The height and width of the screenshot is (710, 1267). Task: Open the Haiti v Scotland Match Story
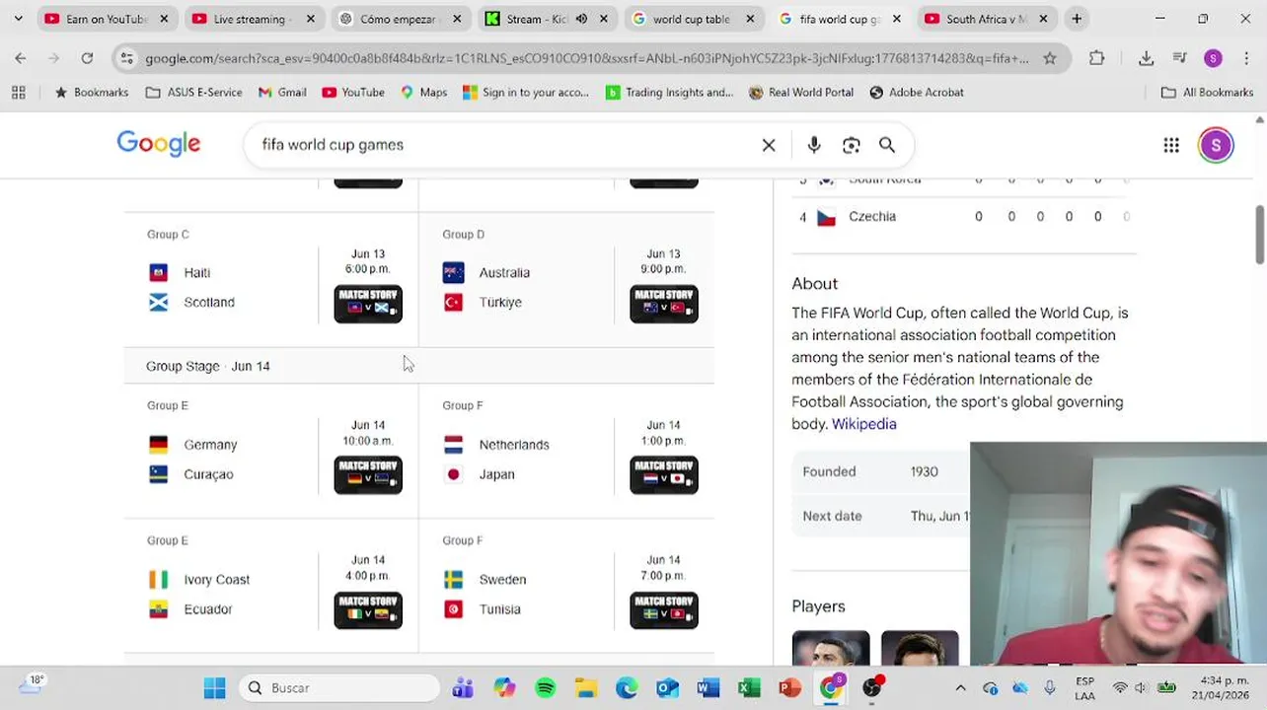click(368, 304)
